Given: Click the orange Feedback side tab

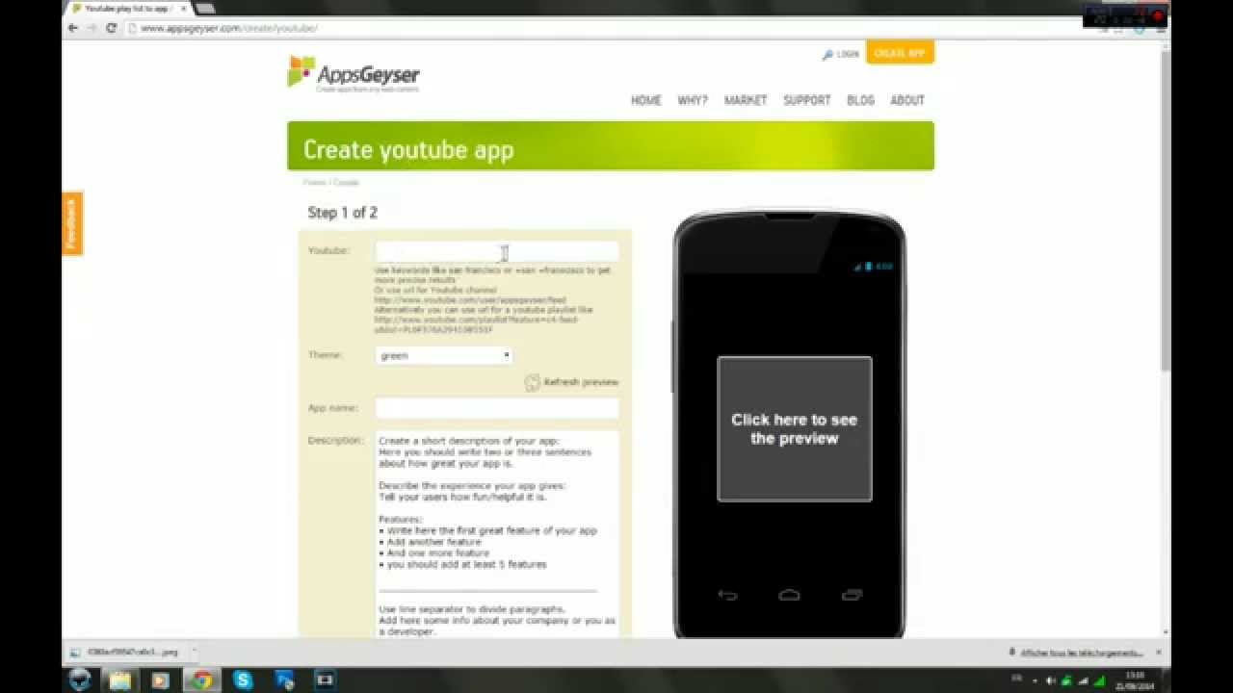Looking at the screenshot, I should [72, 224].
